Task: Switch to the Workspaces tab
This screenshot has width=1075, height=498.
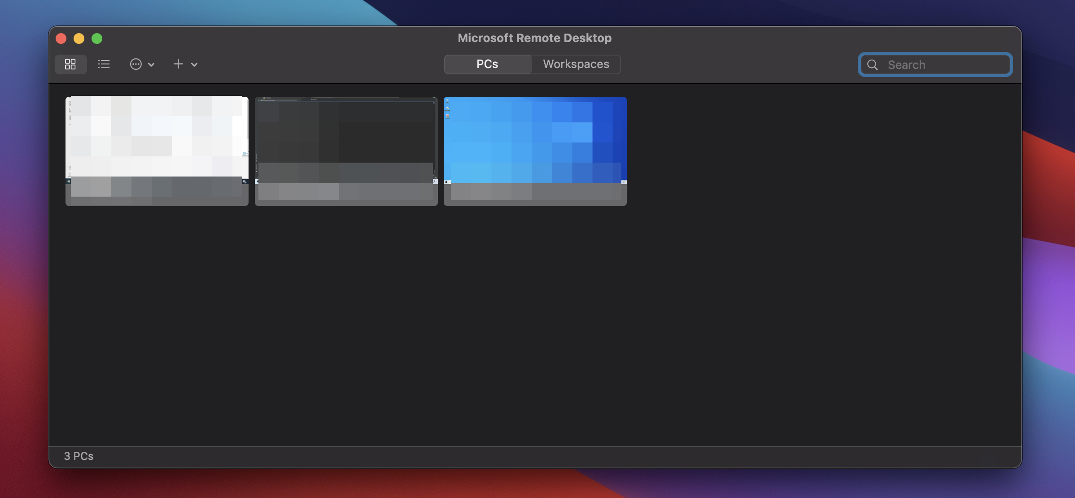Action: [576, 64]
